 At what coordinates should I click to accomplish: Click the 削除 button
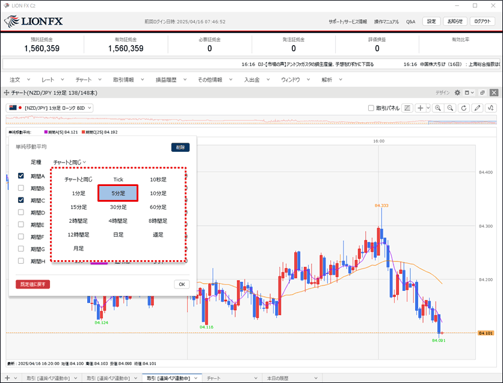(x=181, y=148)
